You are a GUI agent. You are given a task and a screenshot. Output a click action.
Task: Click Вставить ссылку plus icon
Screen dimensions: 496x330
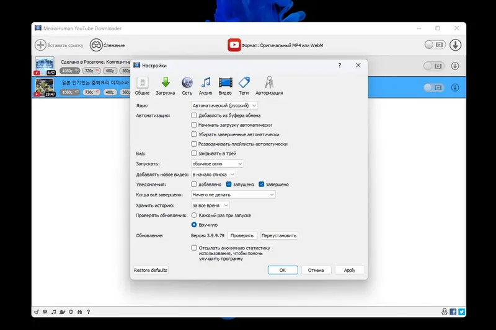point(40,45)
